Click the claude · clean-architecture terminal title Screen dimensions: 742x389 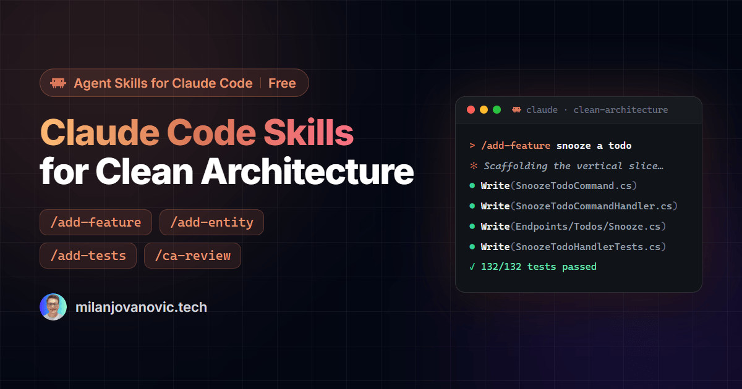tap(597, 110)
